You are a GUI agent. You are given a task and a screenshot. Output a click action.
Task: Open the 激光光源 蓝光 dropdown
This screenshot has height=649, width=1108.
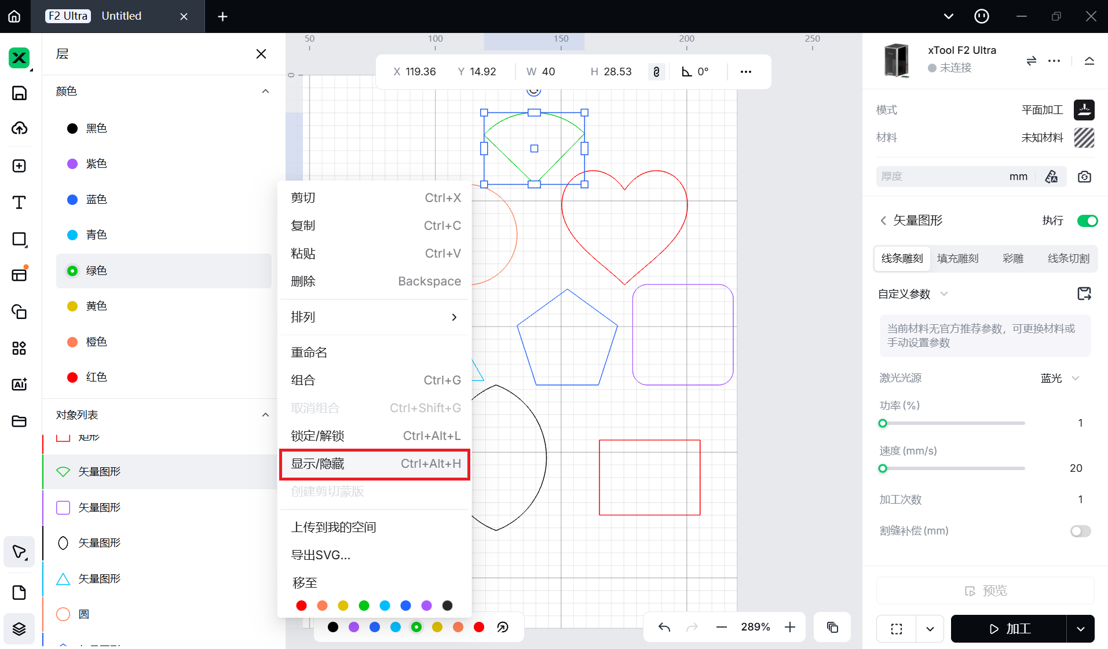click(1060, 379)
